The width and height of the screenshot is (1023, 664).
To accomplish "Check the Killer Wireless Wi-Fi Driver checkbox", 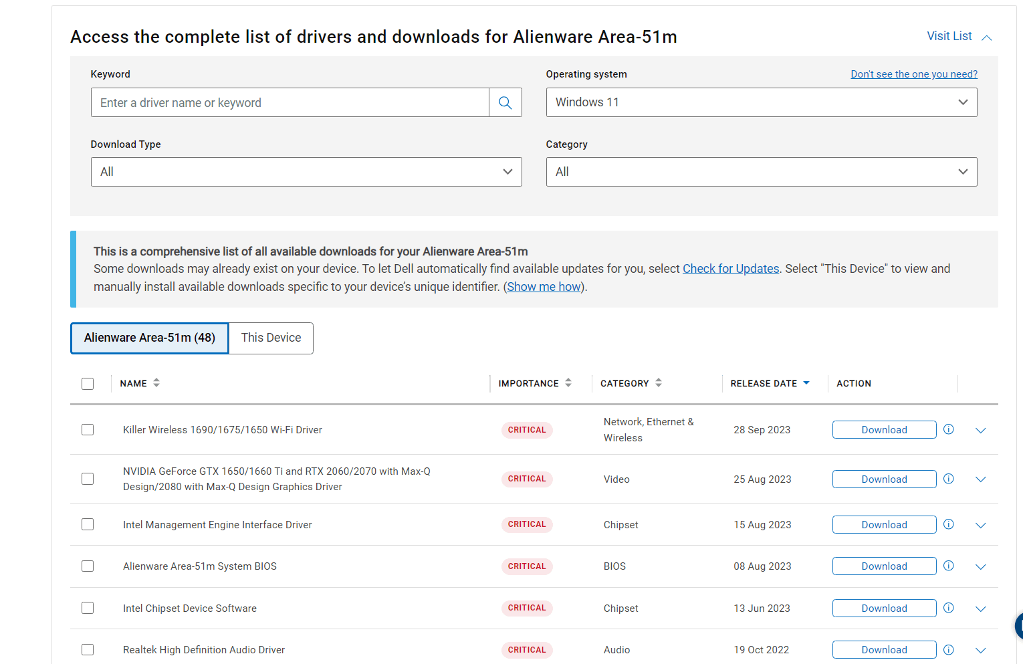I will point(88,429).
